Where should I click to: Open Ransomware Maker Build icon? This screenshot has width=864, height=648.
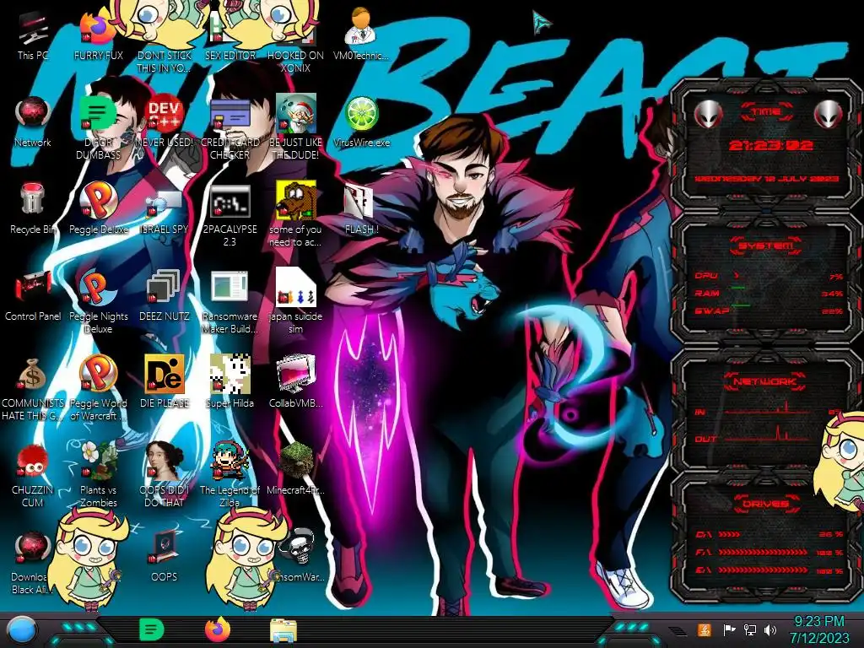pos(229,288)
